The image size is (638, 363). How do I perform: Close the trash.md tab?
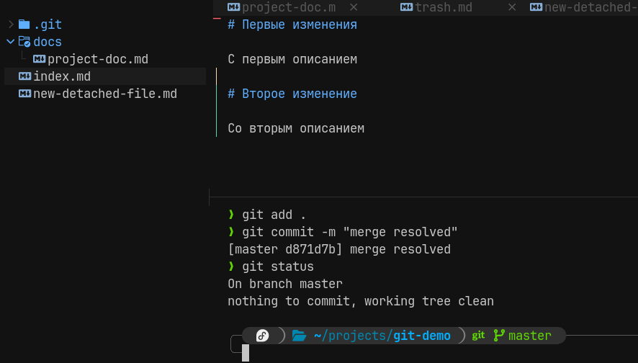512,7
